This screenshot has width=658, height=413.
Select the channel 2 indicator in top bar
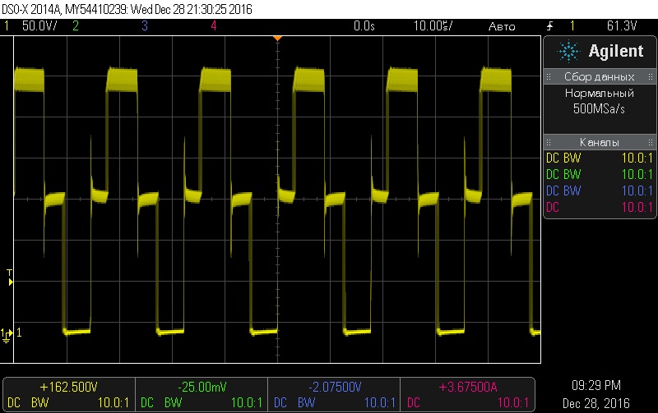point(75,26)
